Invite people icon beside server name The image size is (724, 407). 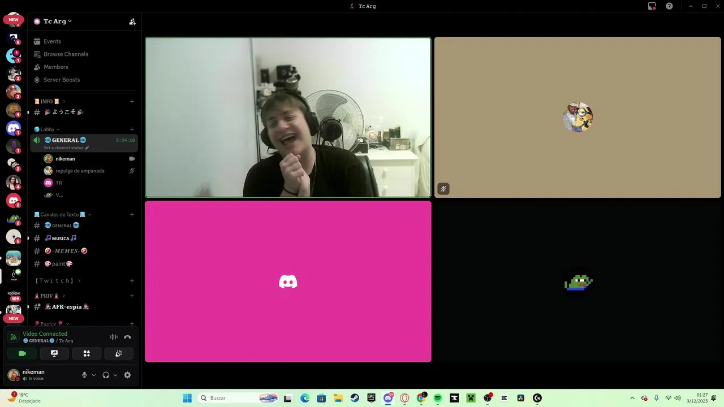click(x=132, y=21)
